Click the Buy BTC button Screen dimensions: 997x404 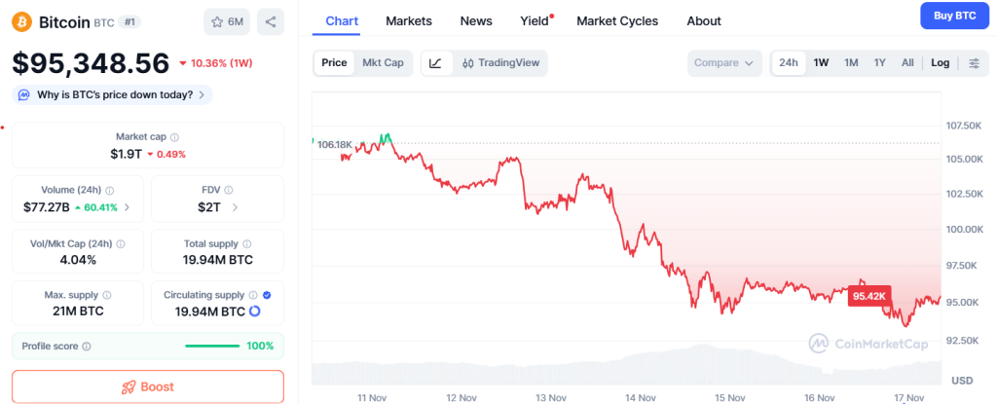[x=954, y=16]
